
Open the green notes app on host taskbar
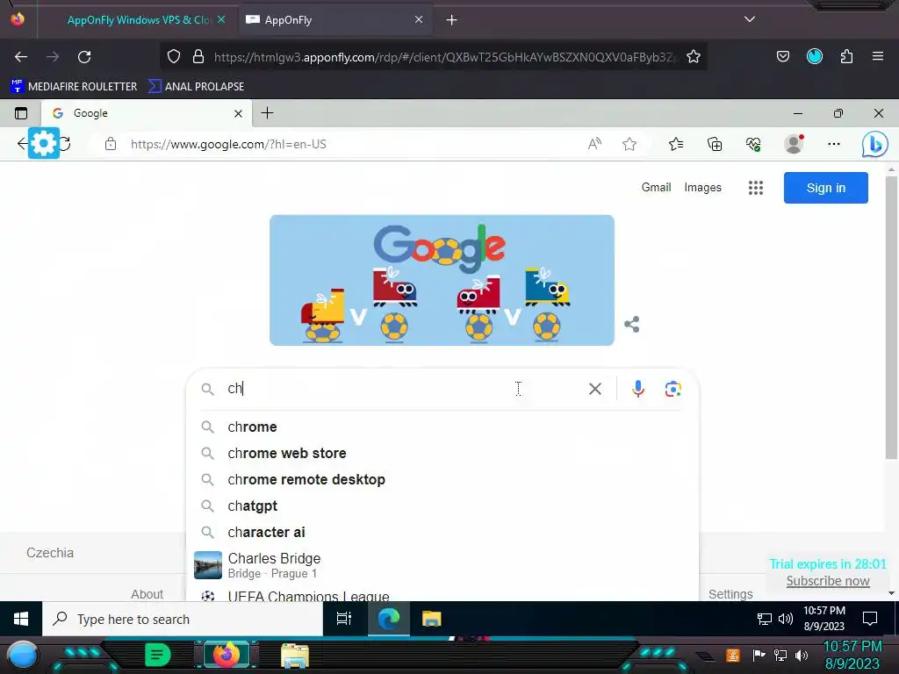pos(158,655)
